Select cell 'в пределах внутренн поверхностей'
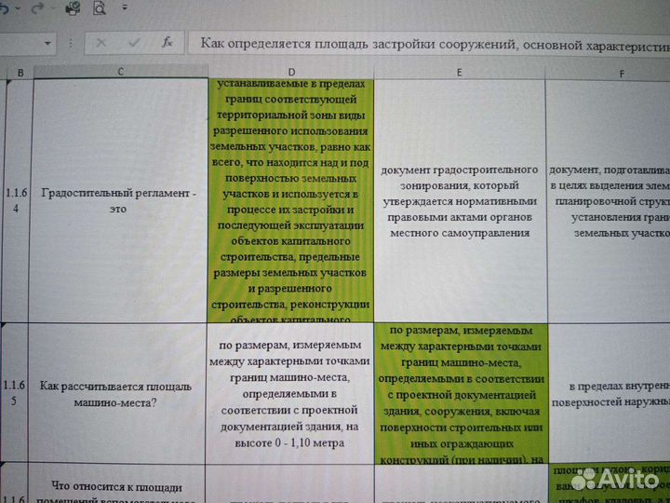 point(610,394)
